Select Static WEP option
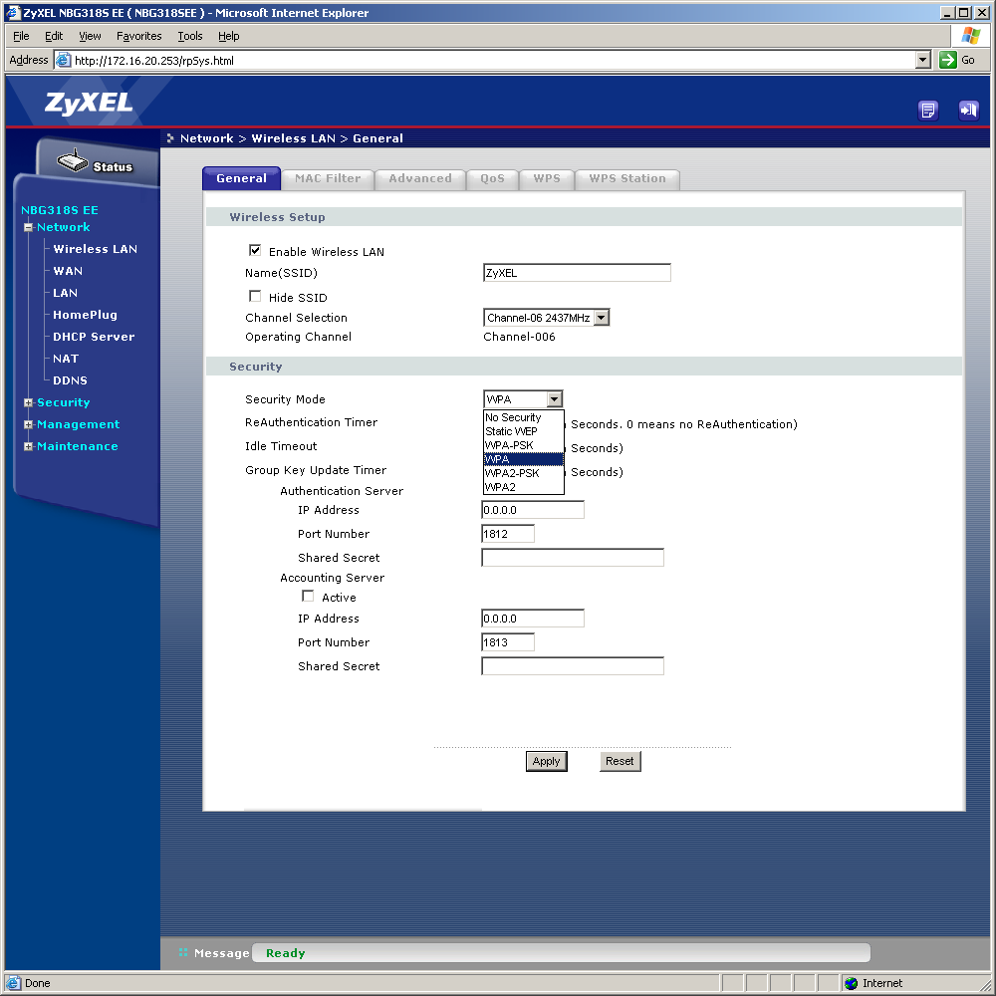Image resolution: width=996 pixels, height=996 pixels. tap(524, 431)
